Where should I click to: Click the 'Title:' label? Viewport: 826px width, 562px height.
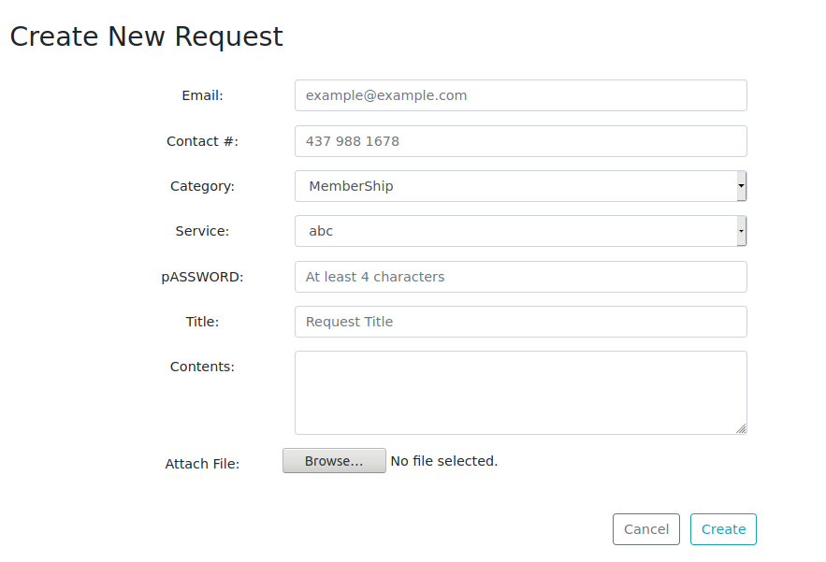click(x=202, y=322)
